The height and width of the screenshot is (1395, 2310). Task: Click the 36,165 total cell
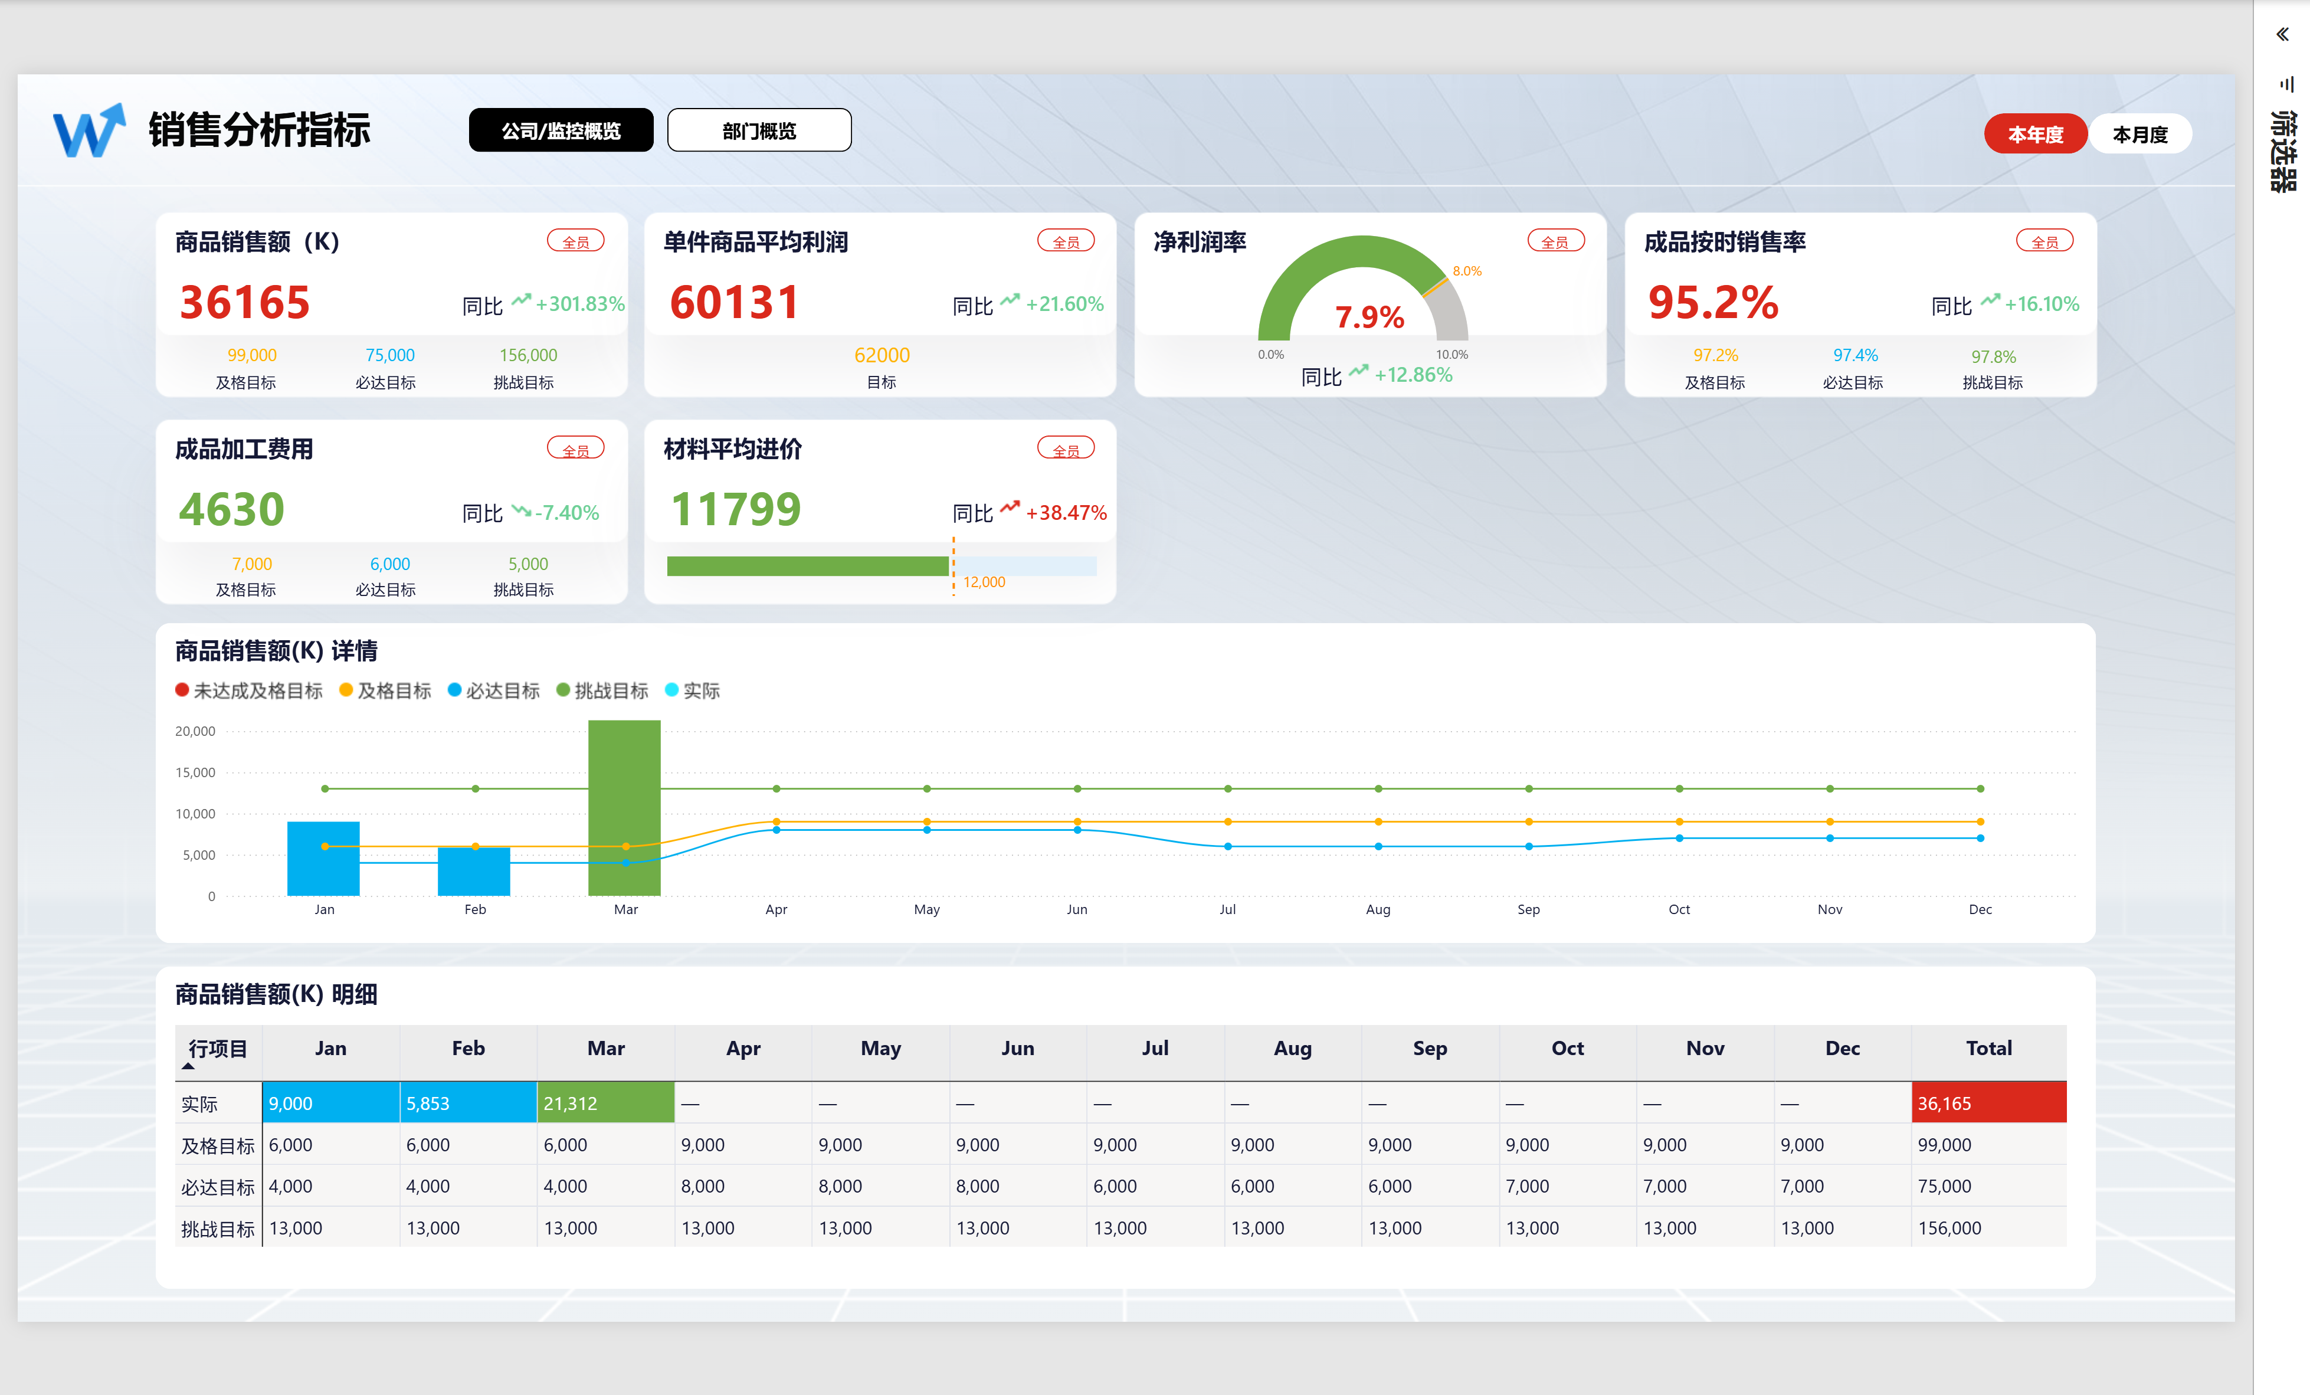[x=1988, y=1103]
